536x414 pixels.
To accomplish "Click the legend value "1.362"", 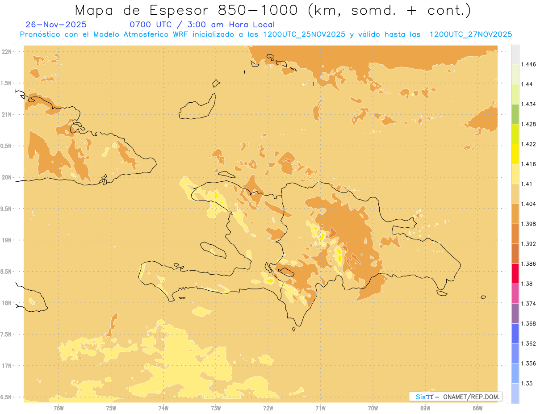I will pos(528,343).
